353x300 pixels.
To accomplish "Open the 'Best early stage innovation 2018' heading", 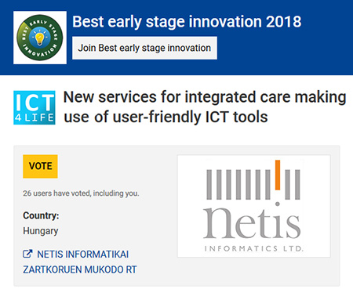I will tap(187, 22).
